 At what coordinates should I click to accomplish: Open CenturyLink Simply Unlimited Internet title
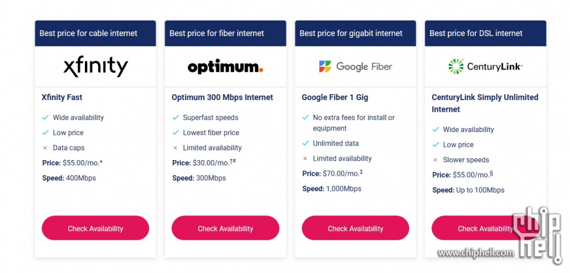click(x=485, y=104)
